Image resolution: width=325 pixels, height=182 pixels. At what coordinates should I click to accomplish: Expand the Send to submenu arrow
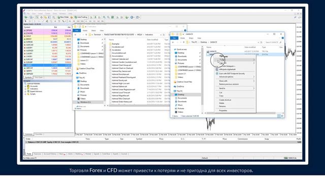[254, 88]
